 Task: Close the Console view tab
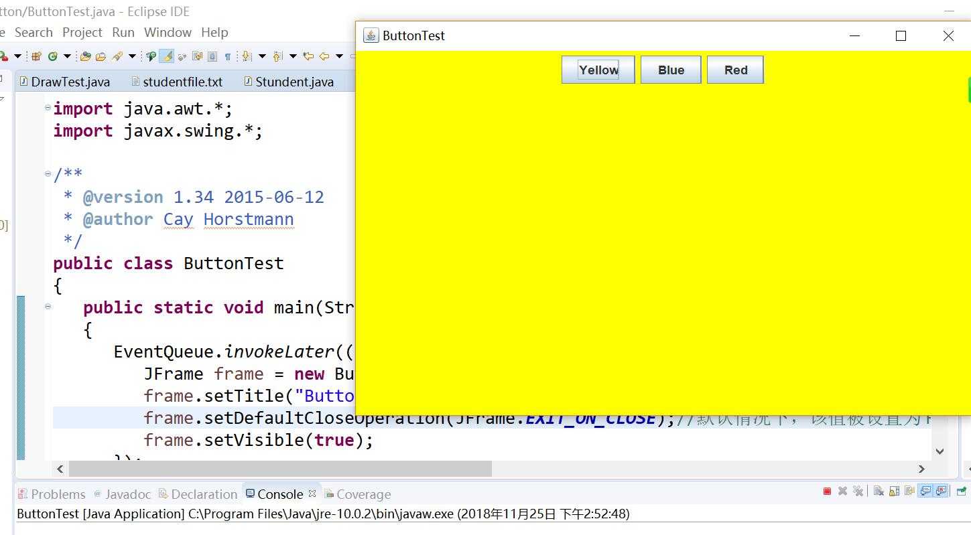click(312, 493)
